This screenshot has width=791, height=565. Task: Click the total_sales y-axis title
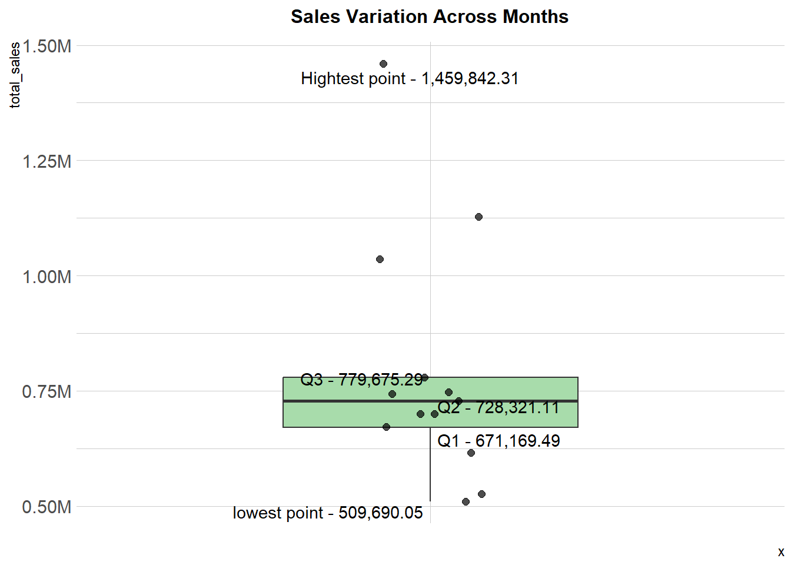point(15,75)
